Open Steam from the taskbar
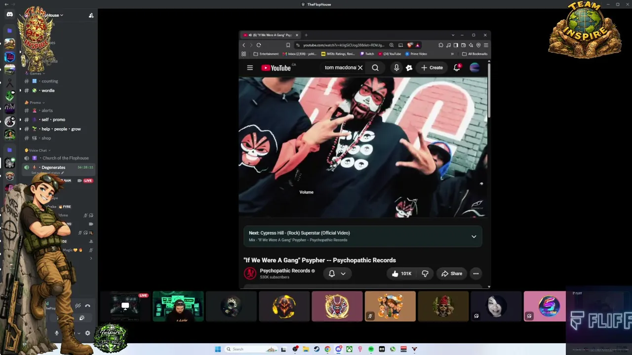The image size is (632, 355). 316,349
